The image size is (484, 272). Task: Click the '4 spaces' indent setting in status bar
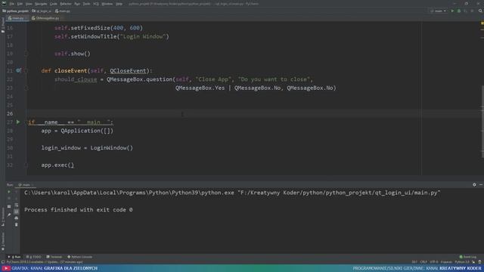446,262
